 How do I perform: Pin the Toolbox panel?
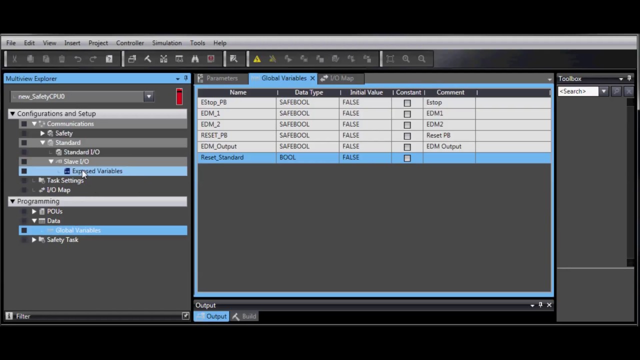(629, 78)
